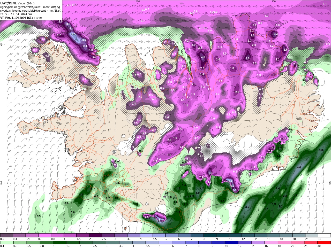Pick snow legend swatch between 4.5 and 5
The image size is (331, 248).
point(159,235)
